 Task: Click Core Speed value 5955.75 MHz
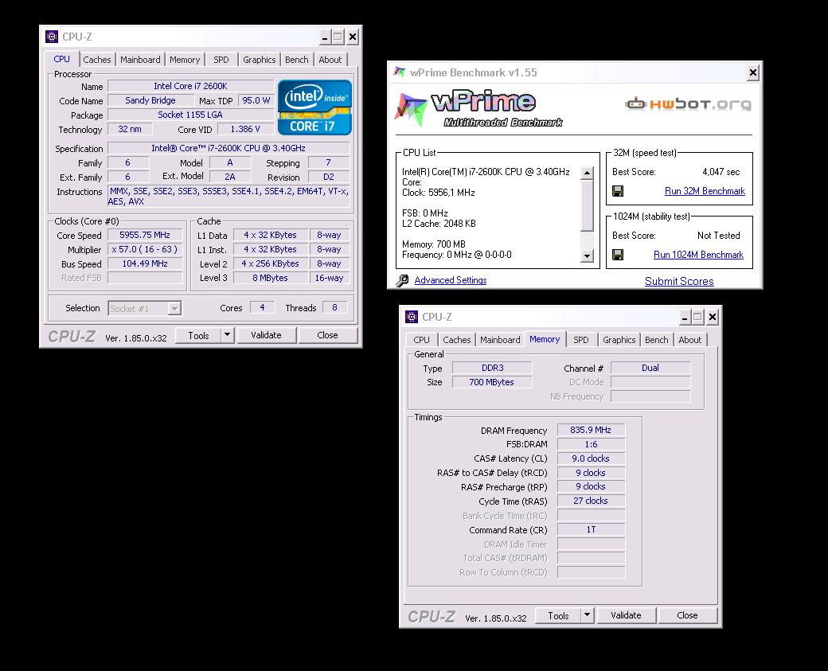pos(145,235)
